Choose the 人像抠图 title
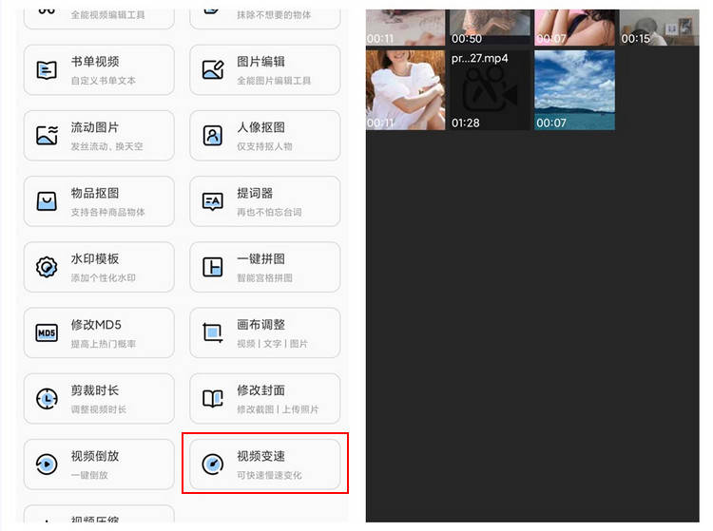This screenshot has height=531, width=713. 261,127
